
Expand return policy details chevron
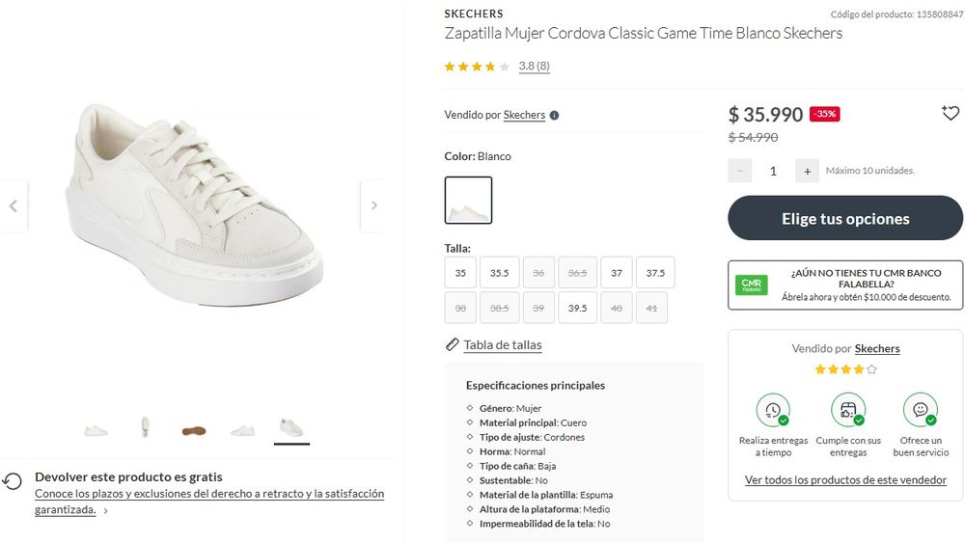[x=105, y=511]
